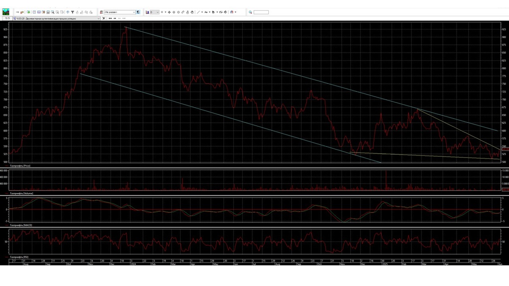Image resolution: width=509 pixels, height=286 pixels.
Task: Expand the crosshair tool dropdown arrow
Action: (x=165, y=12)
